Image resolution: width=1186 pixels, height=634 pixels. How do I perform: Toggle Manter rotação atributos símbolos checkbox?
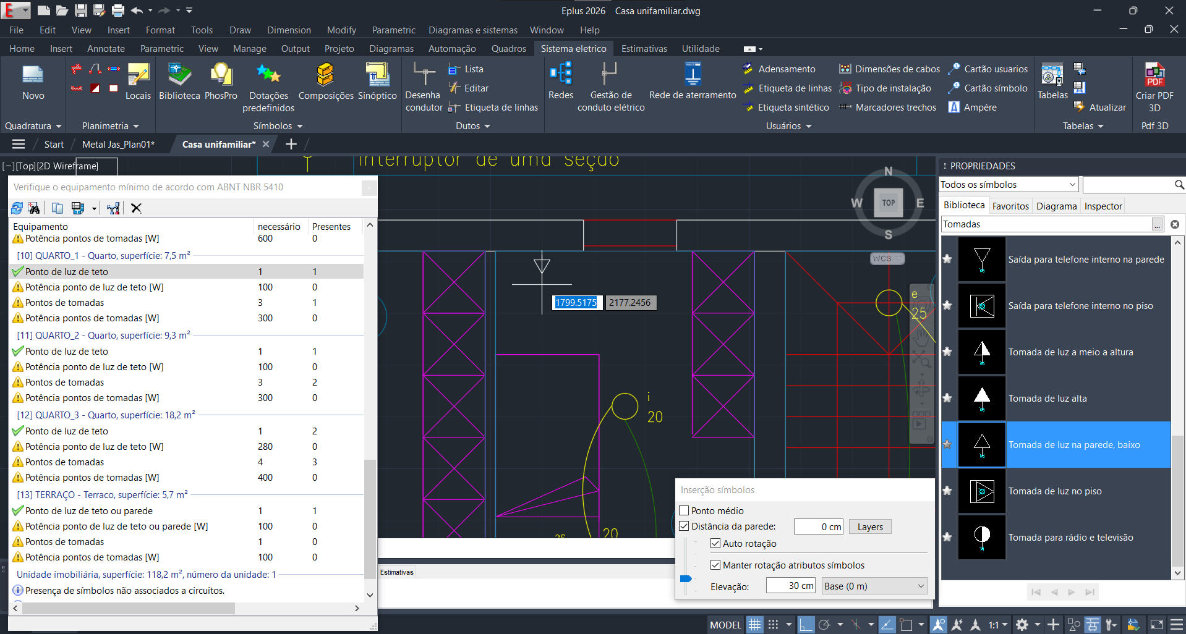pyautogui.click(x=715, y=565)
